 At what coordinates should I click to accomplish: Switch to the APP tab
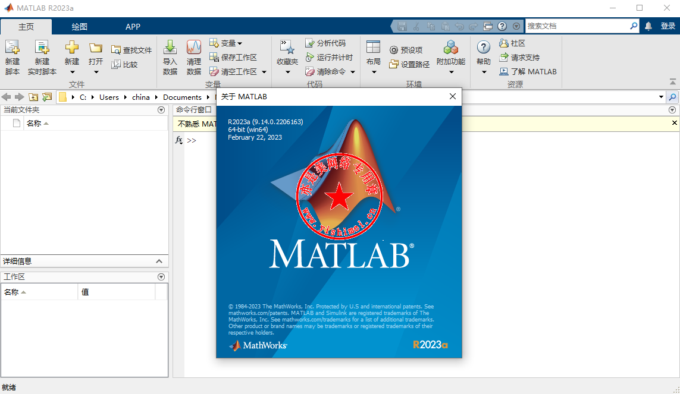point(133,26)
